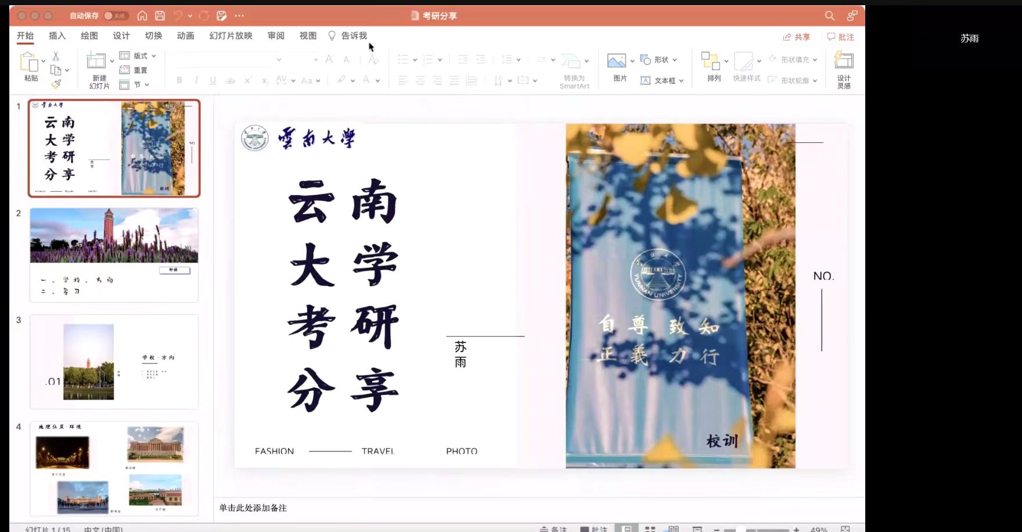The height and width of the screenshot is (532, 1022).
Task: Open the Shapes (形状) dropdown
Action: coord(658,60)
